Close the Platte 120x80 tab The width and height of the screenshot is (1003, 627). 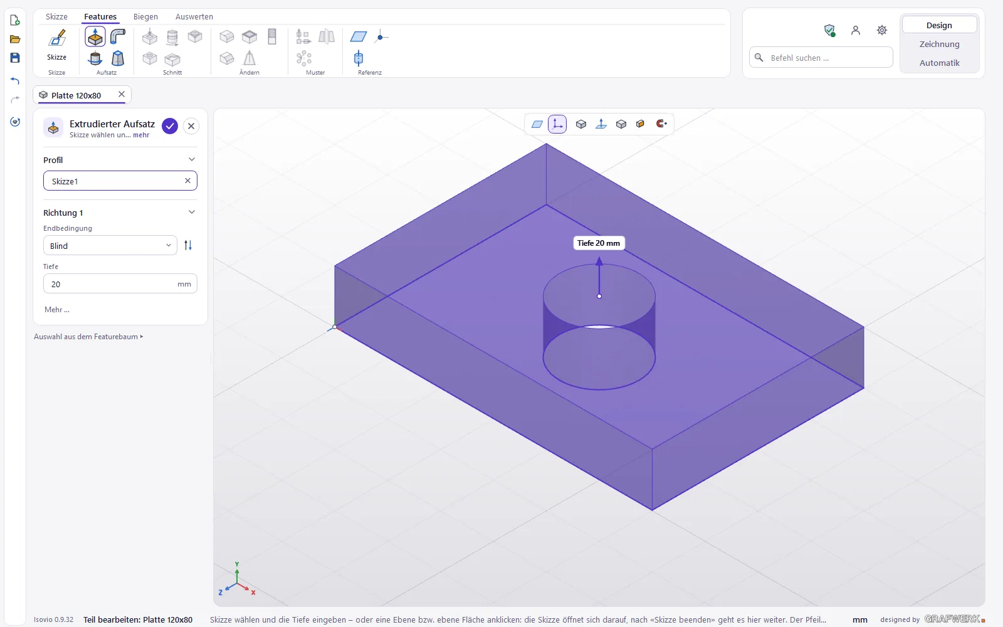(x=122, y=95)
